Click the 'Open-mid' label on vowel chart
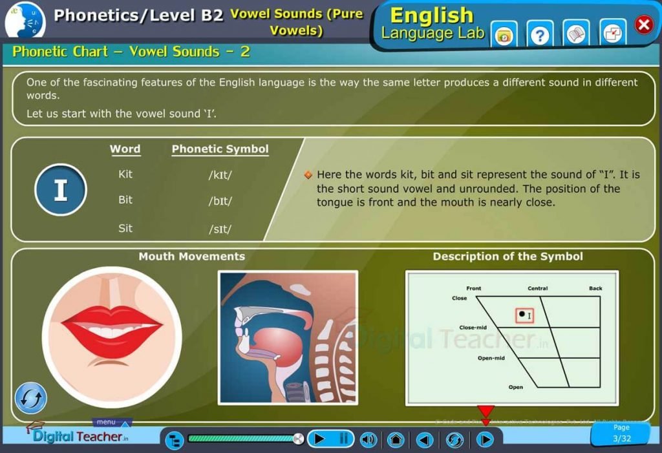This screenshot has height=453, width=662. click(491, 358)
